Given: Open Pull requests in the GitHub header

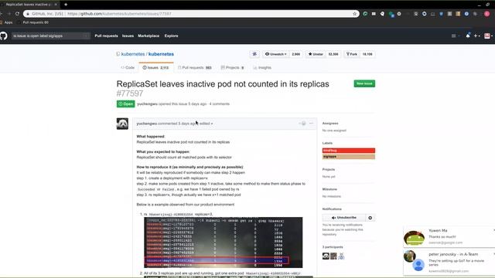Looking at the screenshot, I should coord(107,36).
